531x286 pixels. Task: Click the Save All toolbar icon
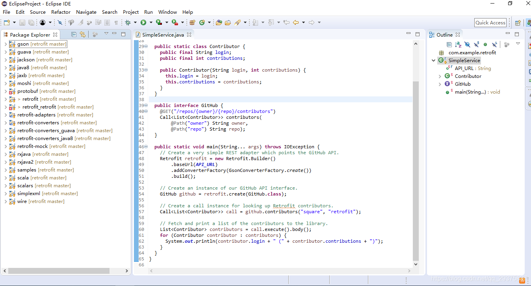[x=31, y=22]
